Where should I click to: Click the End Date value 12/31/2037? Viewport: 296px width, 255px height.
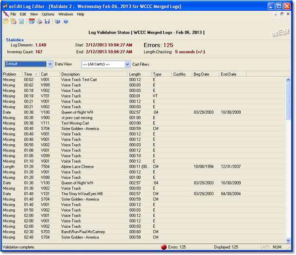[230, 167]
